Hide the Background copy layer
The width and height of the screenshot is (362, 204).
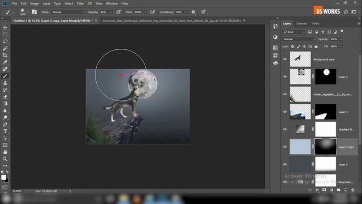285,59
